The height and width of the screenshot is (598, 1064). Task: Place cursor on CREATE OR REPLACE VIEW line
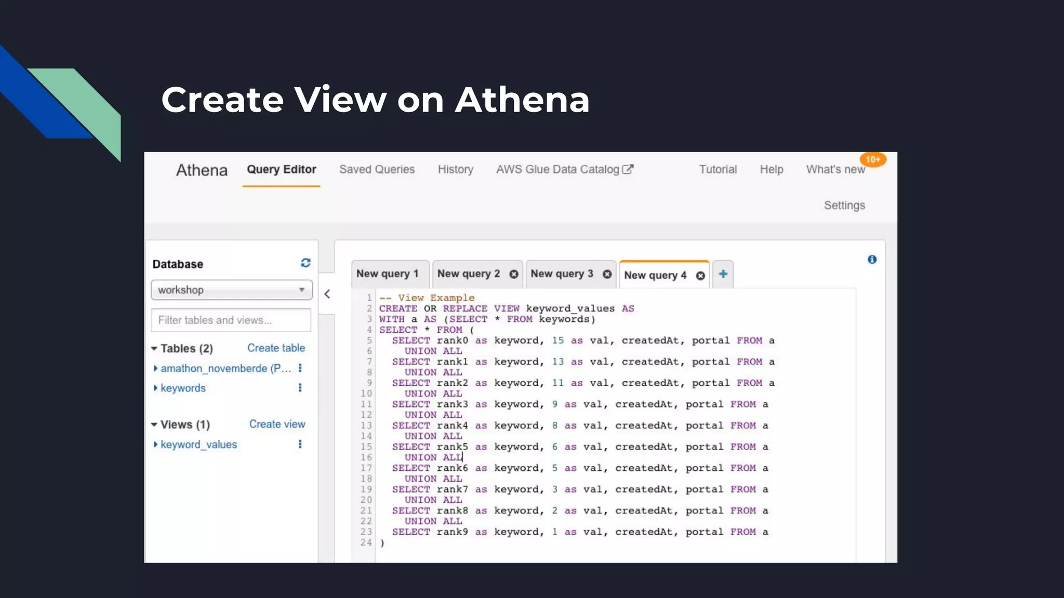[507, 308]
